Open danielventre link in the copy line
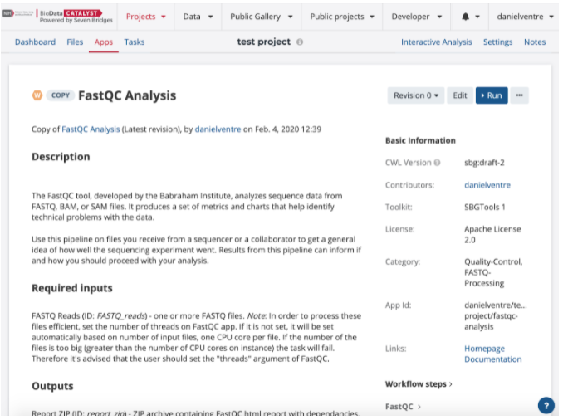Screen dimensions: 563x420 click(x=218, y=129)
